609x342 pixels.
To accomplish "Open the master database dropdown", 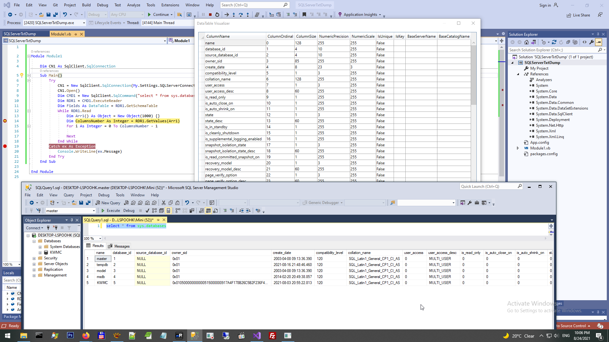I will click(94, 211).
